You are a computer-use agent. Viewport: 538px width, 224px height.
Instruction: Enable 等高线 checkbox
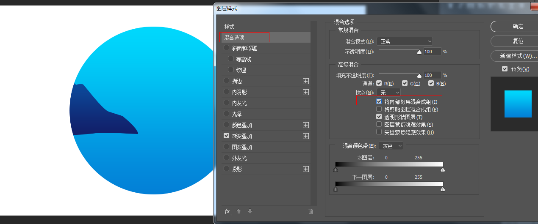[x=230, y=59]
